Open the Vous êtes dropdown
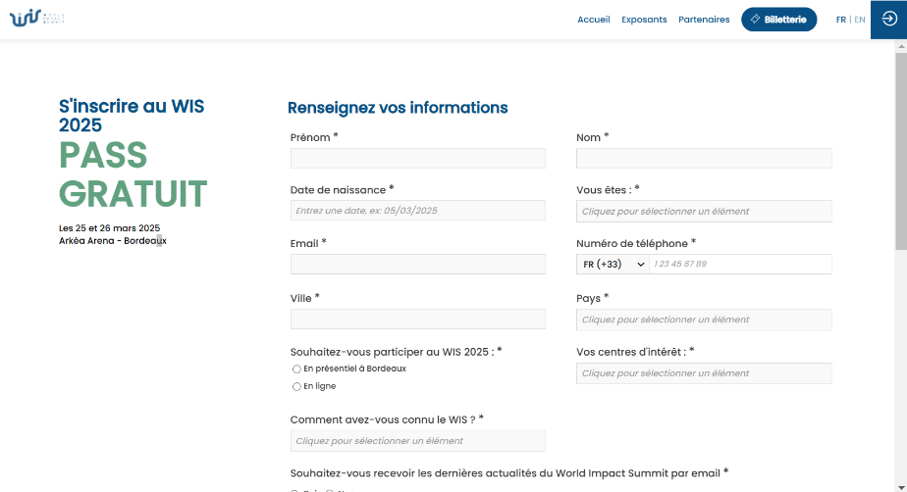This screenshot has height=492, width=907. [x=704, y=212]
